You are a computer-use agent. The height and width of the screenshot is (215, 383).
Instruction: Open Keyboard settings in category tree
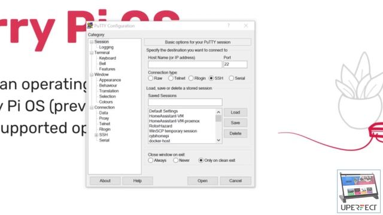pos(108,58)
